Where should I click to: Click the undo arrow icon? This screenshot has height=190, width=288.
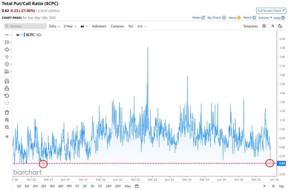[x=7, y=96]
